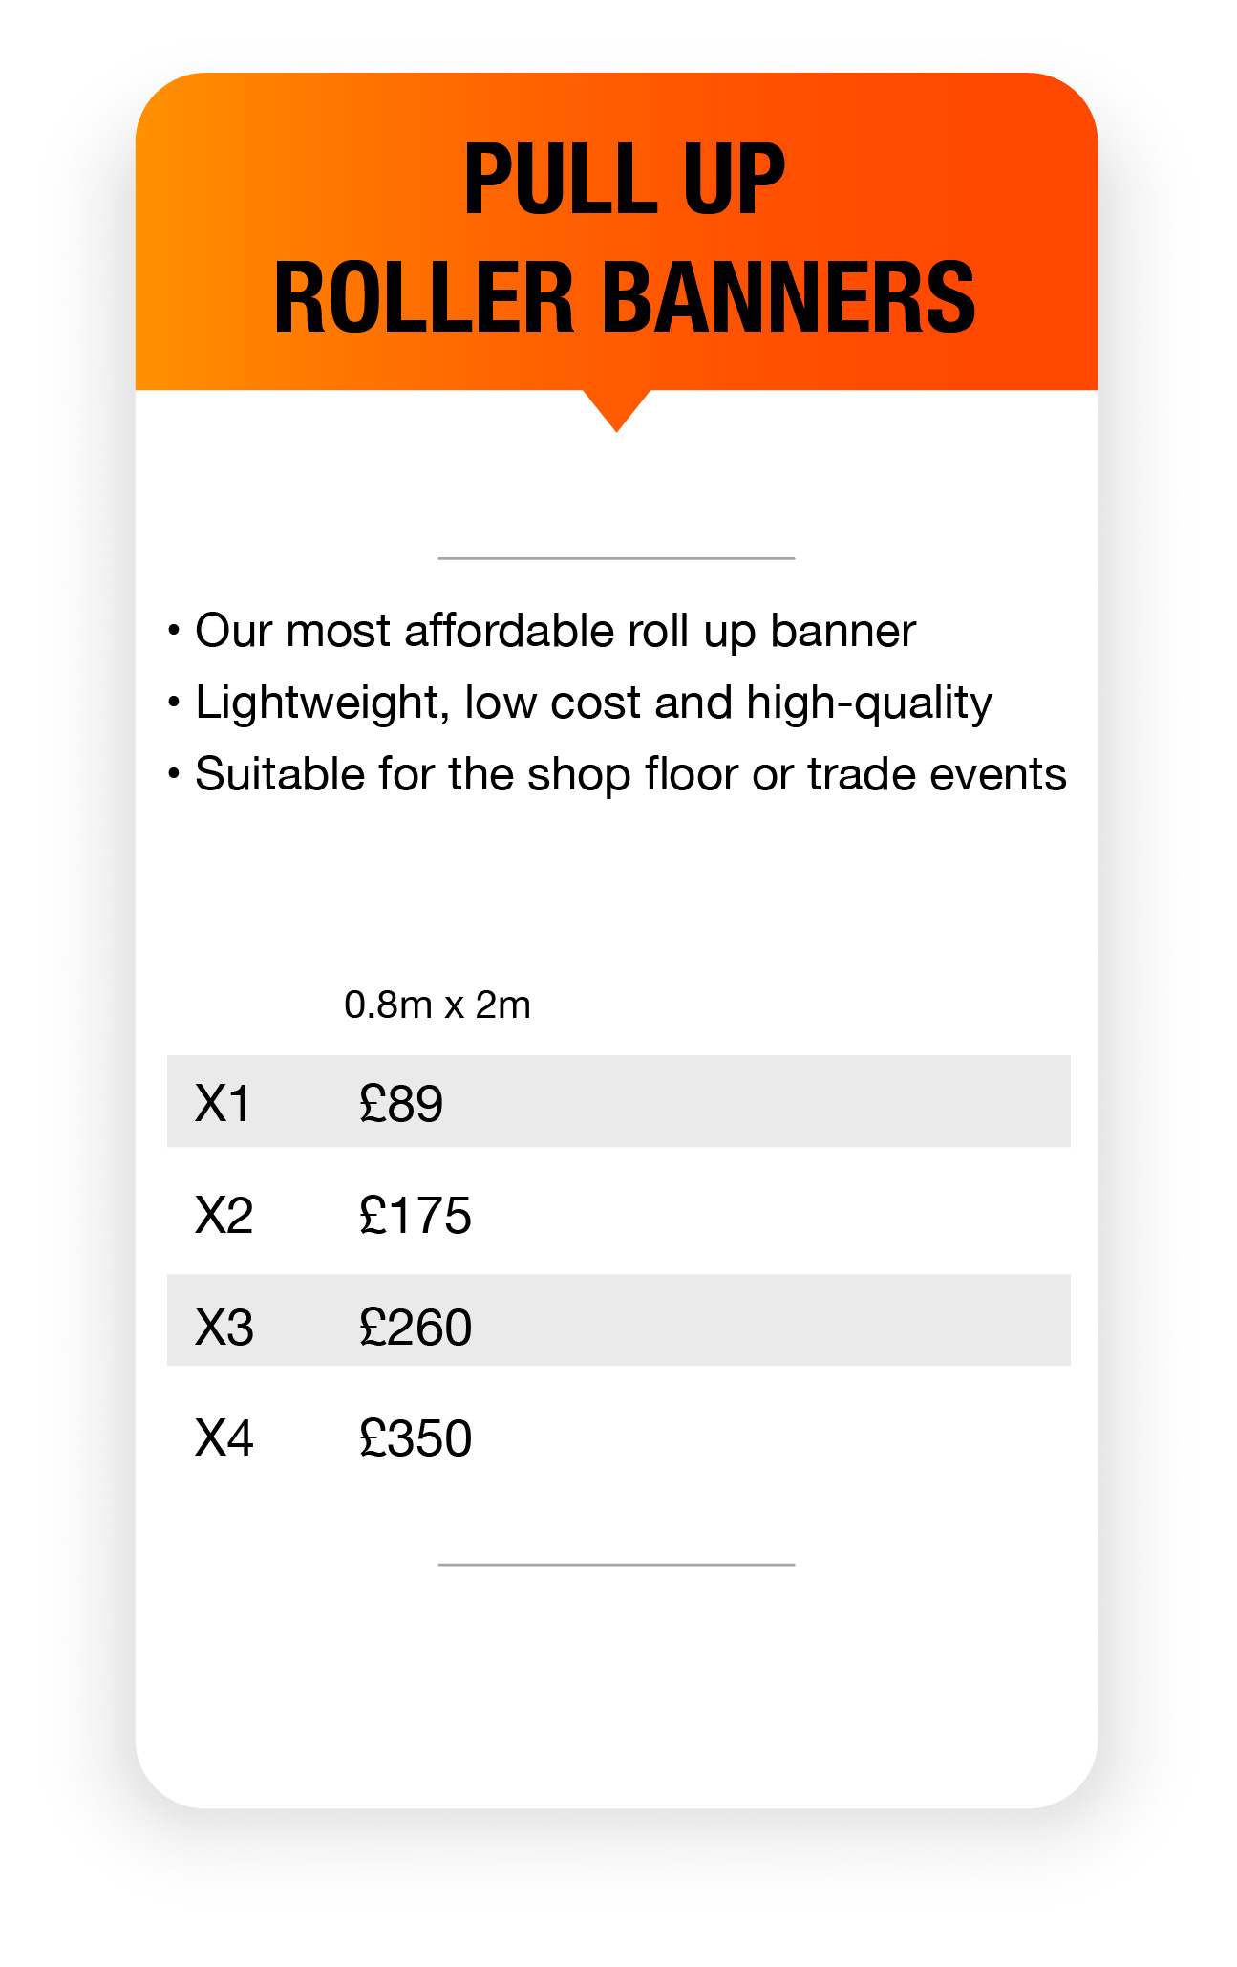
Task: Click the orange downward triangle pointer
Action: pos(617,408)
